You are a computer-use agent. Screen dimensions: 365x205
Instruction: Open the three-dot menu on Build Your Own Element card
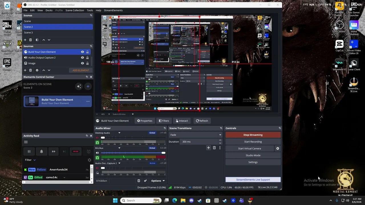(x=88, y=101)
